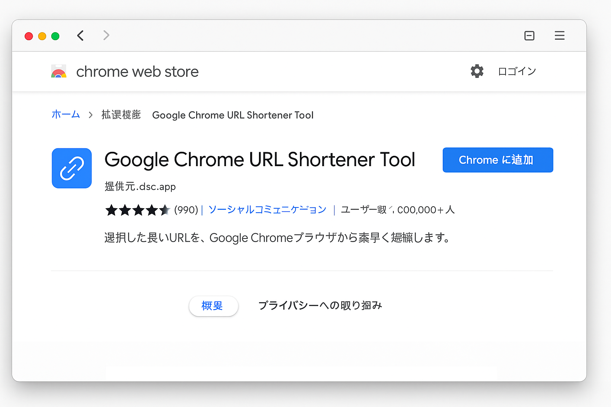Switch to プライバシーへの取り組み tab
This screenshot has width=611, height=407.
click(x=320, y=305)
